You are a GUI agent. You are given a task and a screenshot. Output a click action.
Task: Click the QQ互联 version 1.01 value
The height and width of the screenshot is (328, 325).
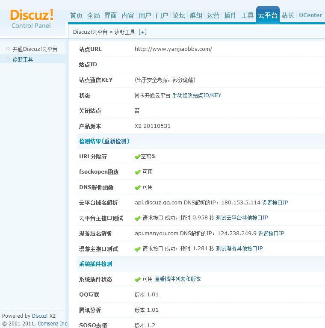click(x=146, y=295)
